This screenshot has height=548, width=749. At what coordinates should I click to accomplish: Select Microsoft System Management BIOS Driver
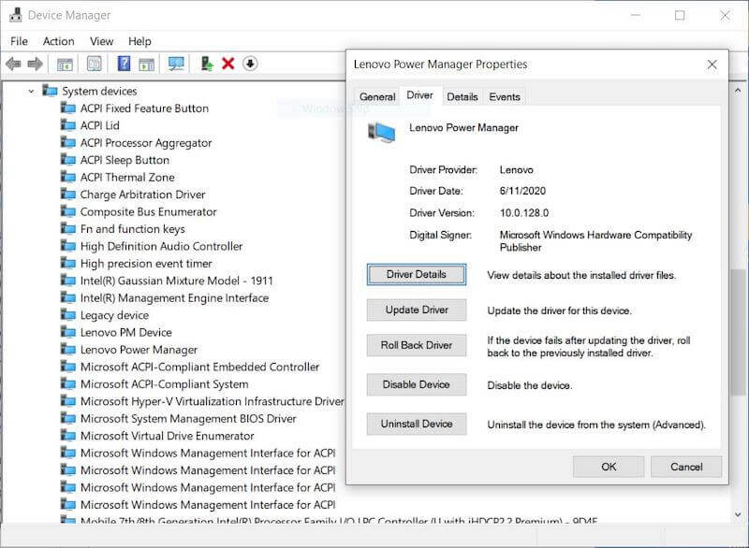click(188, 418)
